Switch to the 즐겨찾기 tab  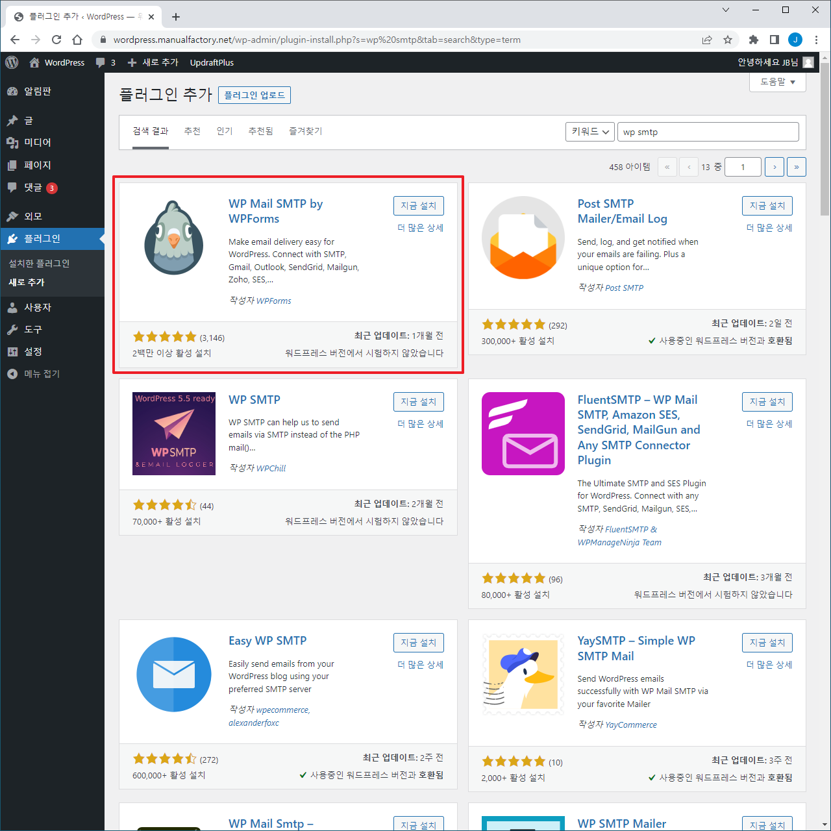click(306, 131)
